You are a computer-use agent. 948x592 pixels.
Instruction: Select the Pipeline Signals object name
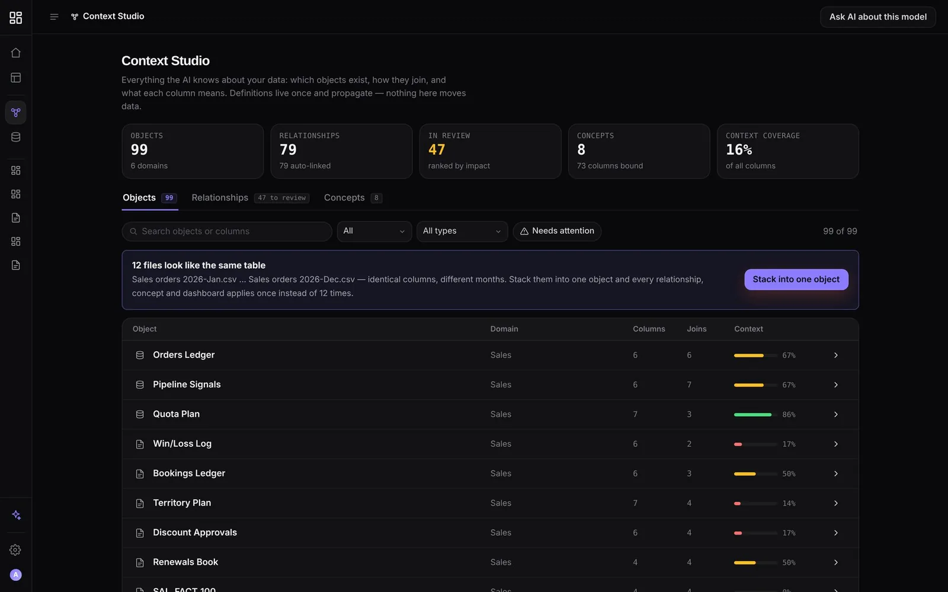click(x=187, y=384)
